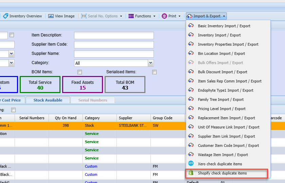Click cloud icon beside Basic Inventory Import
This screenshot has width=285, height=183.
[191, 26]
